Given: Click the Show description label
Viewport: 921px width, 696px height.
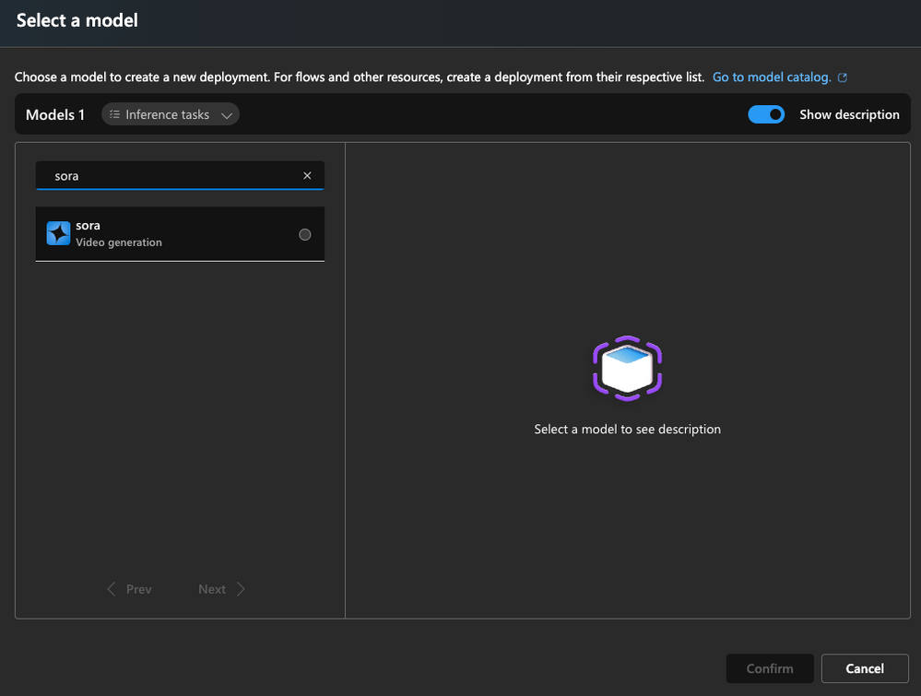Looking at the screenshot, I should tap(849, 114).
